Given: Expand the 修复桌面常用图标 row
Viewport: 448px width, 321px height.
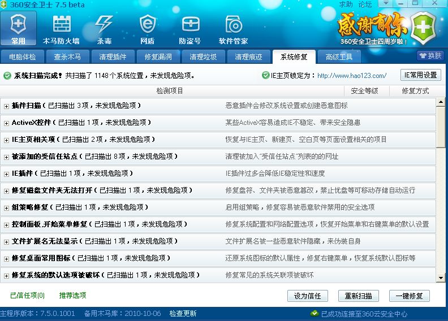Looking at the screenshot, I should (6, 259).
